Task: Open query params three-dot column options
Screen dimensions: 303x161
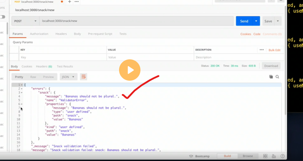Action: click(262, 50)
